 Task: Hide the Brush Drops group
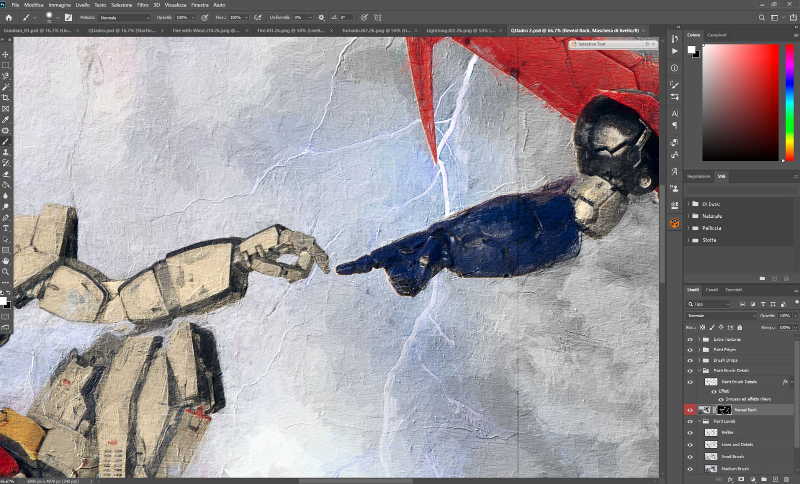pos(690,361)
